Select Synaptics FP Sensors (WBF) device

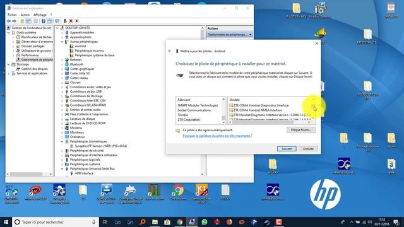pos(101,146)
